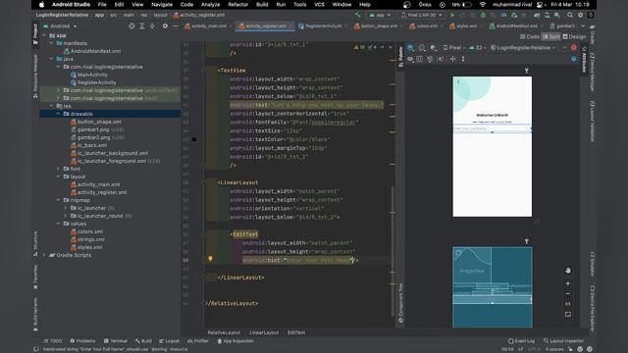Click the Pan hand icon in preview
The width and height of the screenshot is (628, 353).
click(x=568, y=271)
